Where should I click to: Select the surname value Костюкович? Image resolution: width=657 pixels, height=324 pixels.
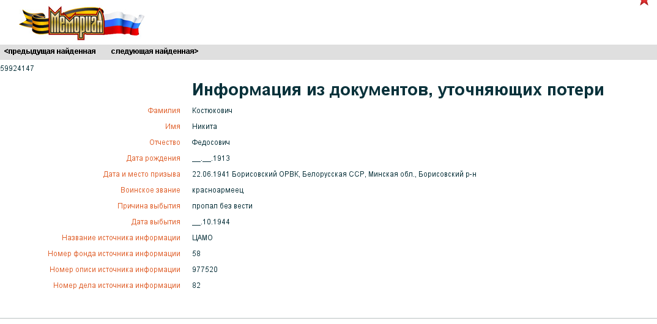212,111
